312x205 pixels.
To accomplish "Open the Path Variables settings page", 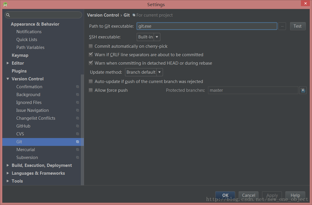I will [x=30, y=47].
